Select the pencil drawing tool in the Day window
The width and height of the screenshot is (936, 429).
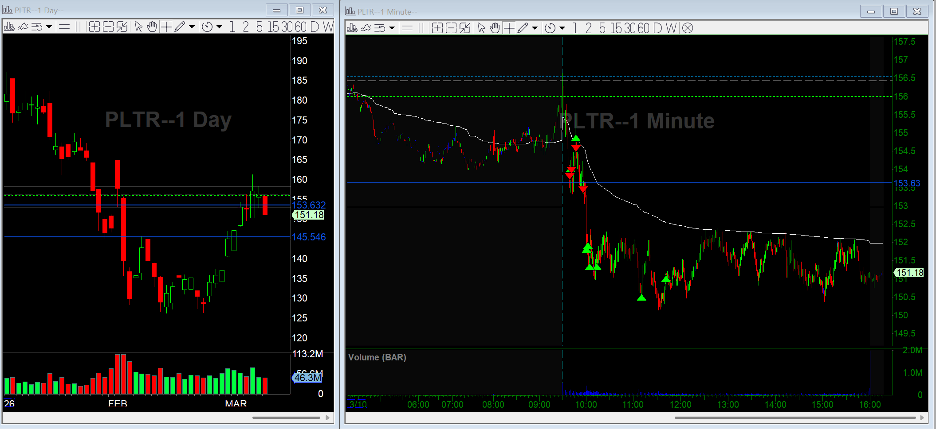click(x=180, y=27)
